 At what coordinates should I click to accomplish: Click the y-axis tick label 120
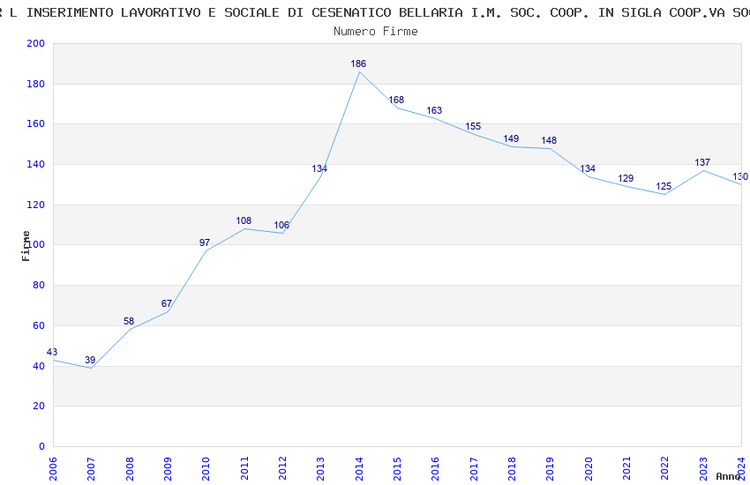[36, 205]
